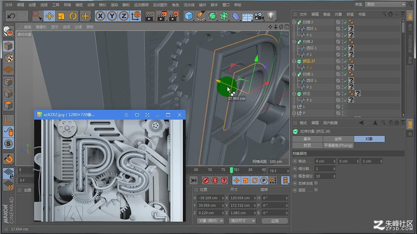The height and width of the screenshot is (234, 417).
Task: Click the timeline current frame marker
Action: (x=231, y=170)
